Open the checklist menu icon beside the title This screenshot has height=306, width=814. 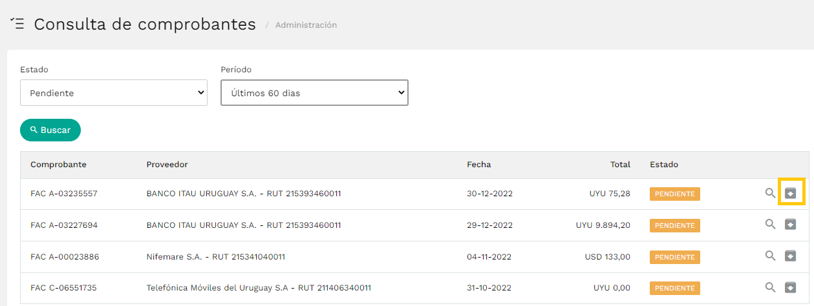(17, 24)
